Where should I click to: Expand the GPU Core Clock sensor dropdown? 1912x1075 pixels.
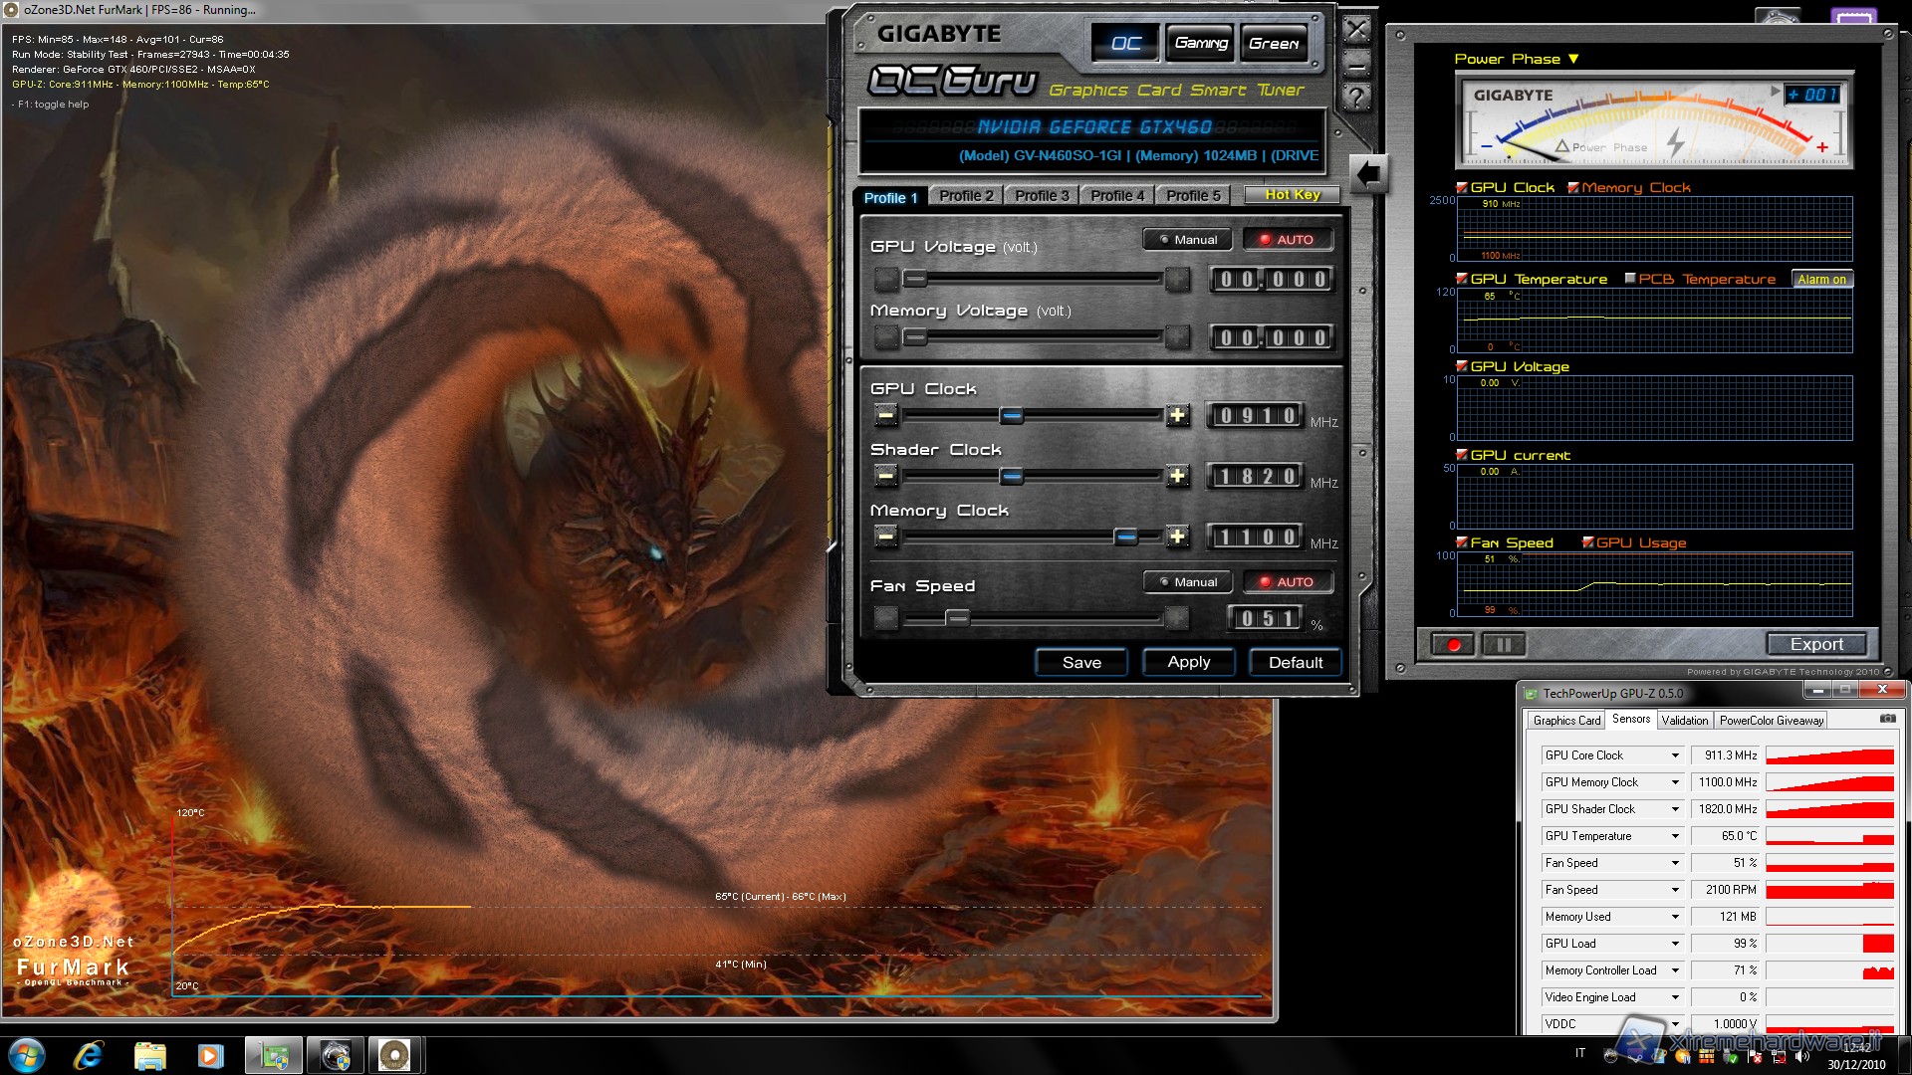click(x=1675, y=755)
